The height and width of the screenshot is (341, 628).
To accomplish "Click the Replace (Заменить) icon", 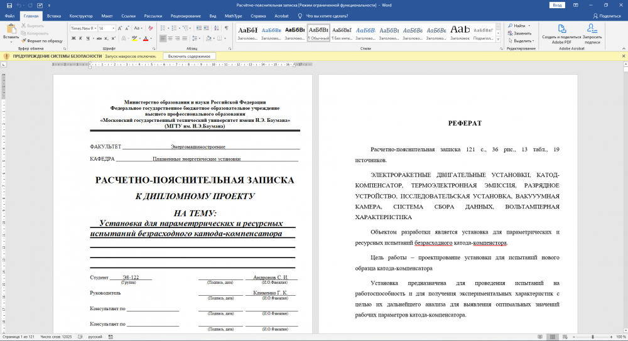I will click(519, 33).
